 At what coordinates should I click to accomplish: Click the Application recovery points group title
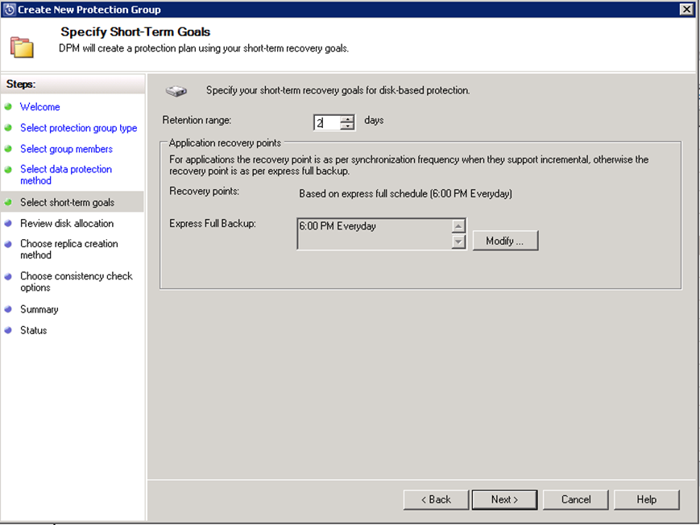click(x=225, y=143)
